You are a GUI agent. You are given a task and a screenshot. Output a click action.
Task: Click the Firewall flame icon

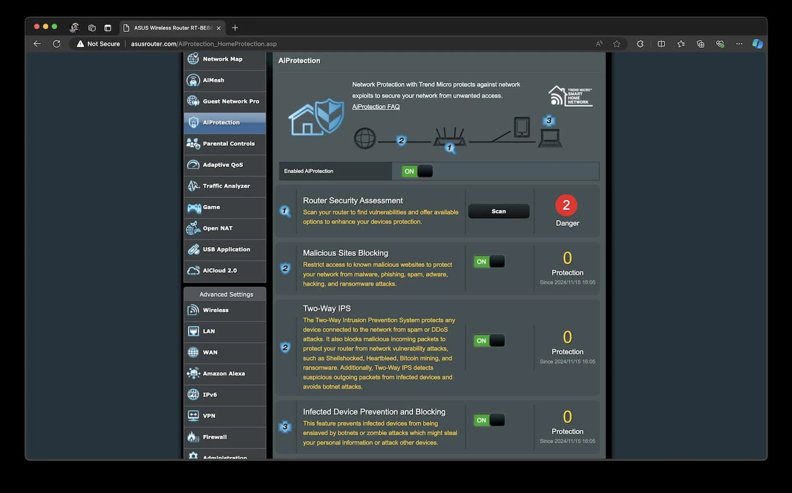[x=193, y=437]
